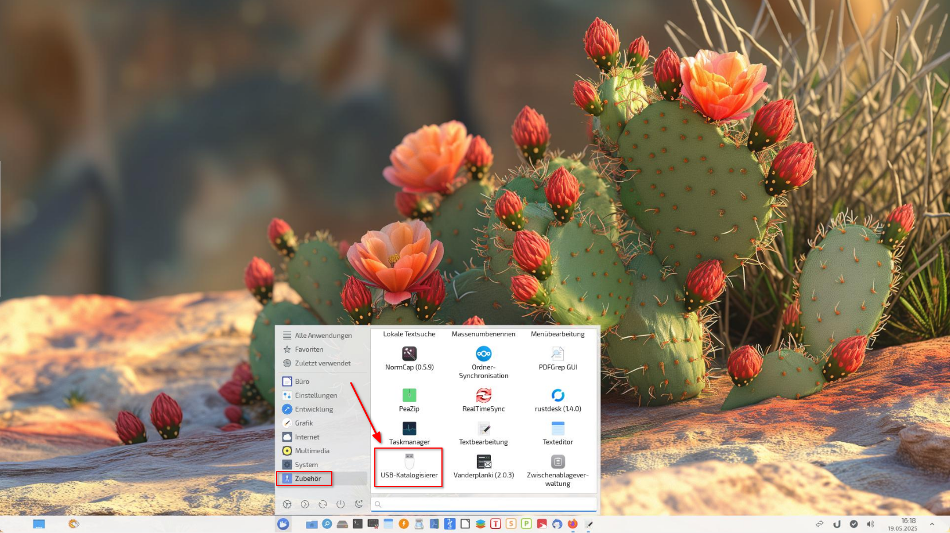Click the pencil-on-paper icon on taskbar
This screenshot has height=533, width=950.
click(588, 524)
